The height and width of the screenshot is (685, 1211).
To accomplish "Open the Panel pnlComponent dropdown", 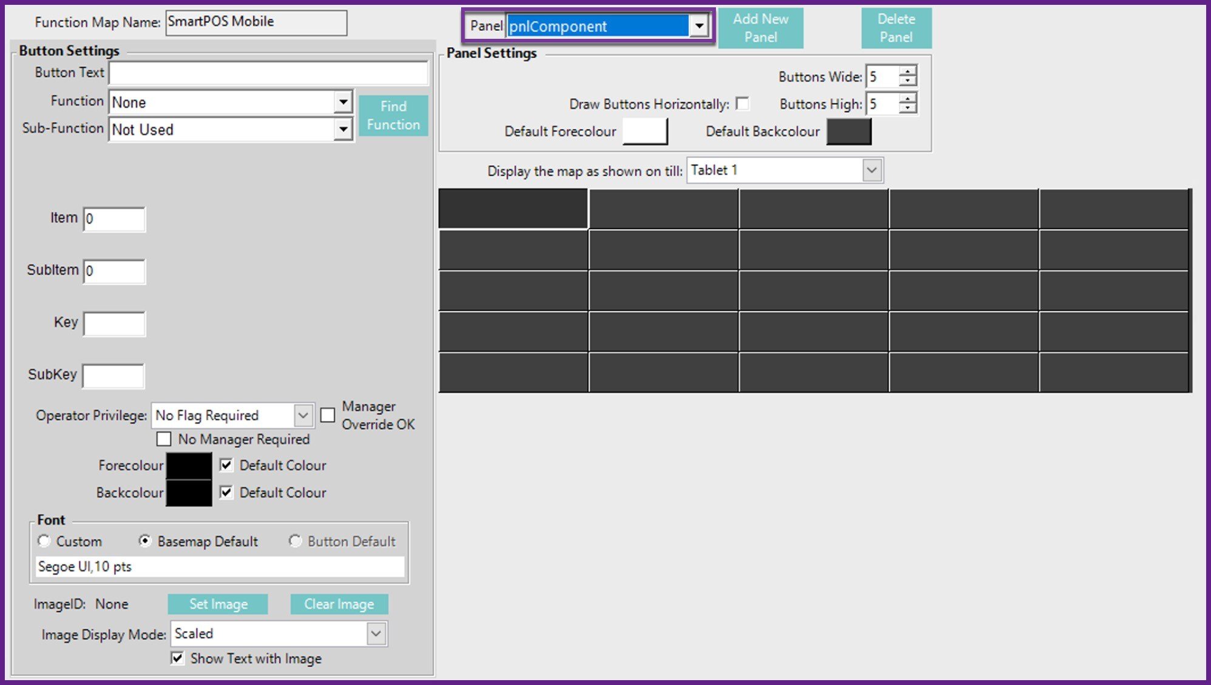I will point(699,26).
